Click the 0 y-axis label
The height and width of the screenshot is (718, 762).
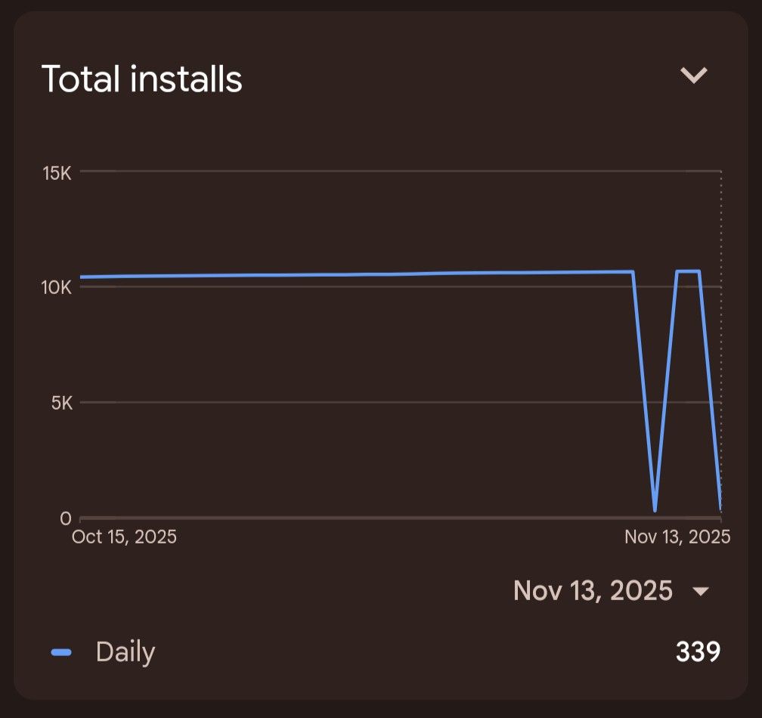66,518
